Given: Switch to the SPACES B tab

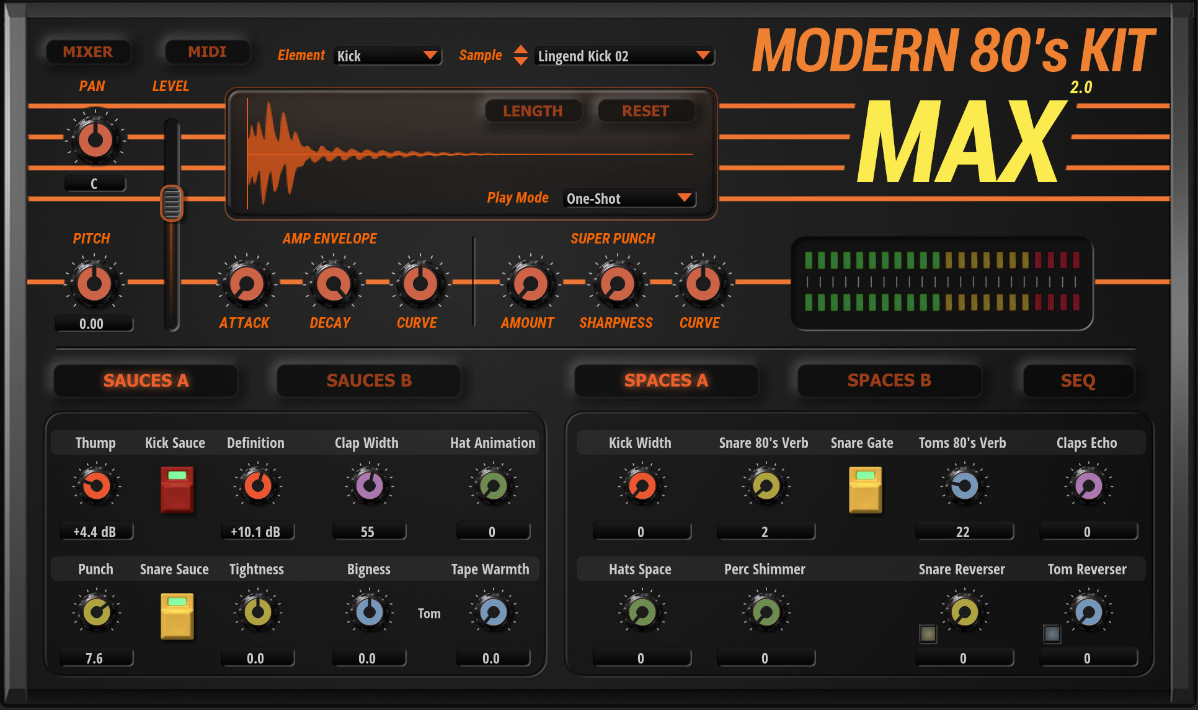Looking at the screenshot, I should pos(889,380).
